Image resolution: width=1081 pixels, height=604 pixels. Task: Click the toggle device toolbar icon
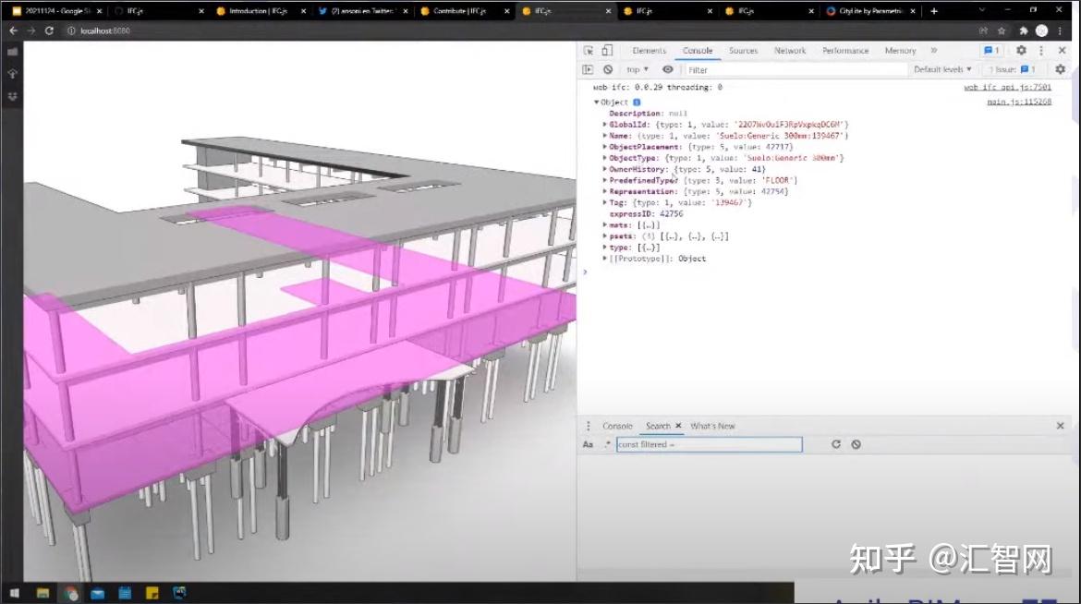607,51
